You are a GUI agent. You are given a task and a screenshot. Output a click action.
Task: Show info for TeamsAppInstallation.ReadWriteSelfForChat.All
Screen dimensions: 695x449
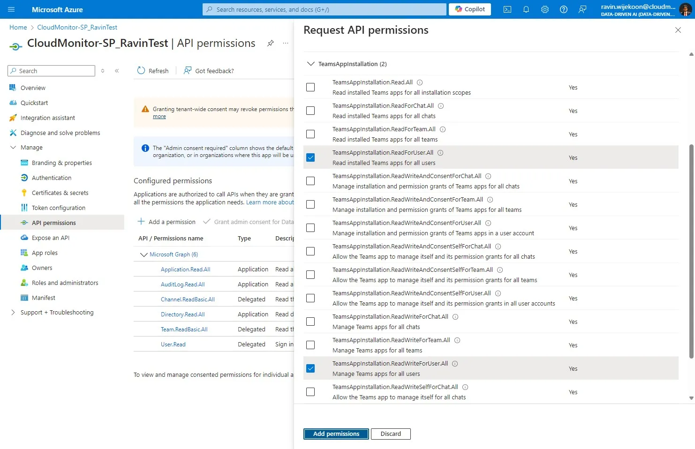[x=465, y=387]
